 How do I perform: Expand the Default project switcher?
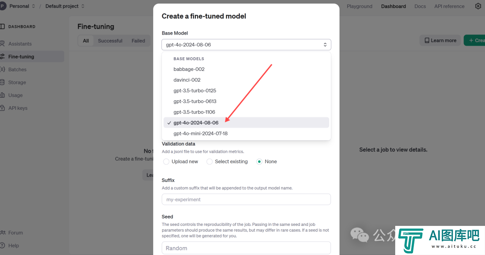click(83, 6)
